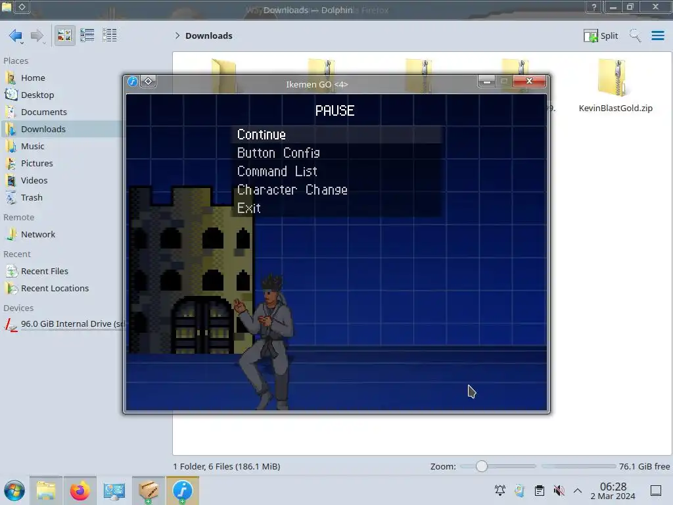
Task: Click the 76.1 GiB free space bar
Action: (x=578, y=466)
